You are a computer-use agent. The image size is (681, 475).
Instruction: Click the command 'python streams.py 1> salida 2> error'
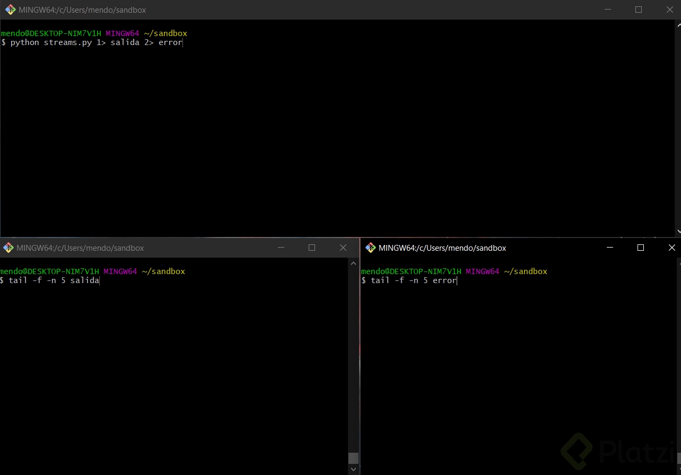click(96, 42)
